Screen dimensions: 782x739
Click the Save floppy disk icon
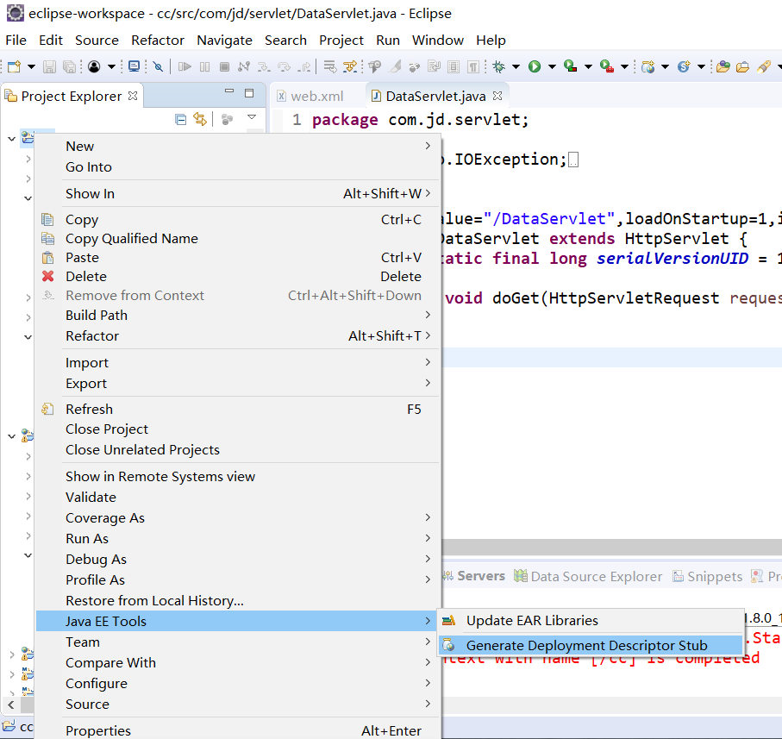tap(49, 66)
